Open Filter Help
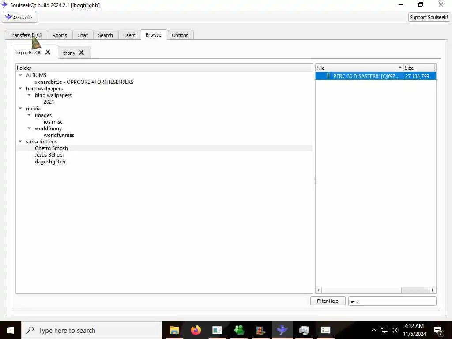452x339 pixels. coord(328,301)
